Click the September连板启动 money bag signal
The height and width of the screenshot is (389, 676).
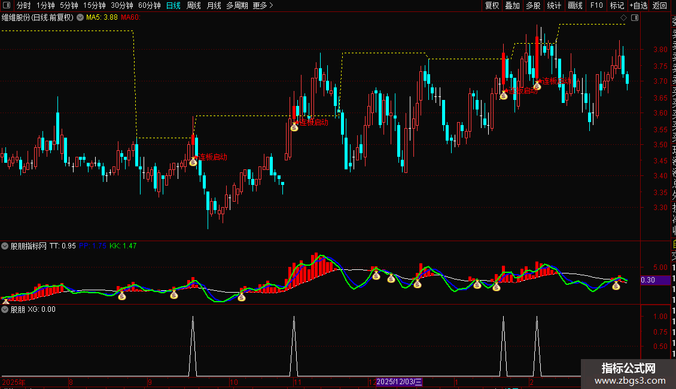(x=193, y=162)
